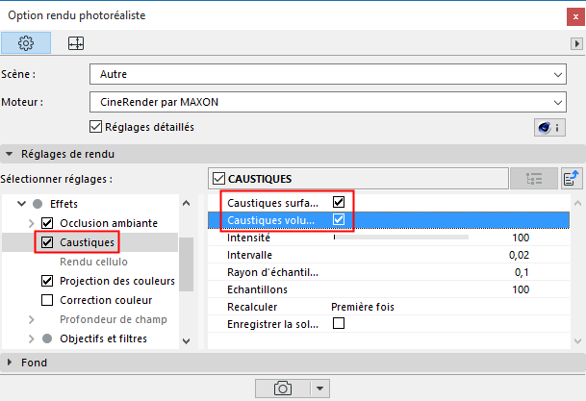Close the Option rendu photoréaliste window
Screen dimensions: 586x401
pyautogui.click(x=575, y=16)
